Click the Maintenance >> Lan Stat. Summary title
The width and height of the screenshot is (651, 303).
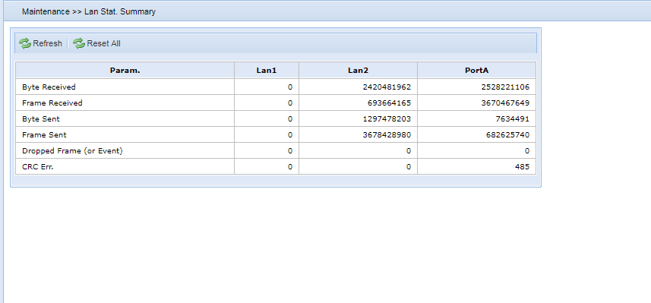tap(89, 11)
